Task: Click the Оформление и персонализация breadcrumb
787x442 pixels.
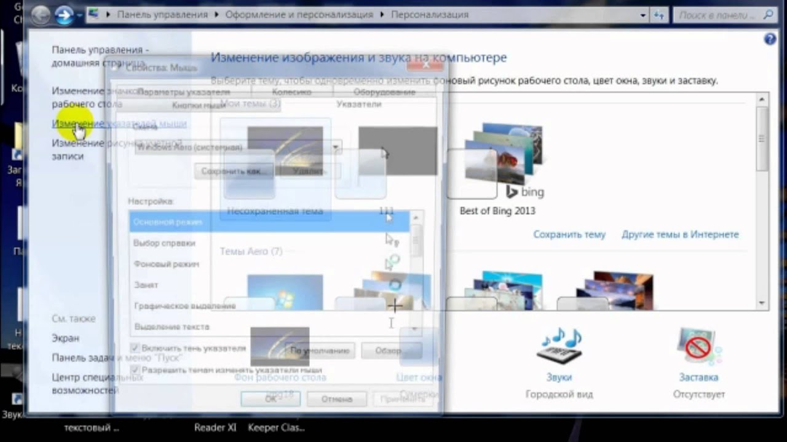Action: click(x=300, y=15)
